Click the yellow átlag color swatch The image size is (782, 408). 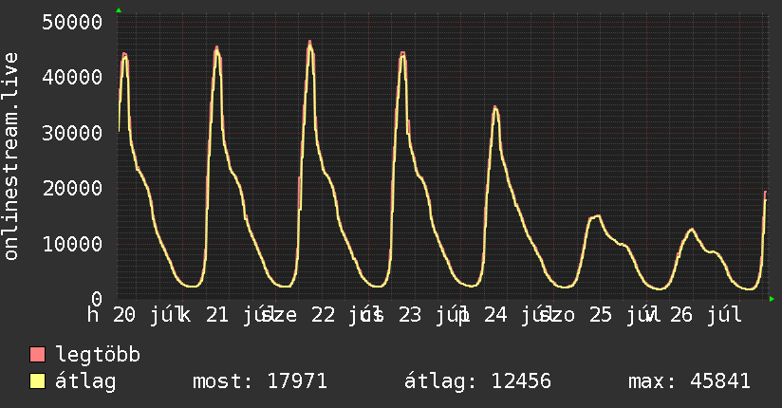click(37, 381)
